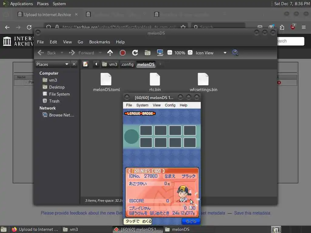Click the もどる back button in game
The height and width of the screenshot is (233, 311).
point(191,221)
